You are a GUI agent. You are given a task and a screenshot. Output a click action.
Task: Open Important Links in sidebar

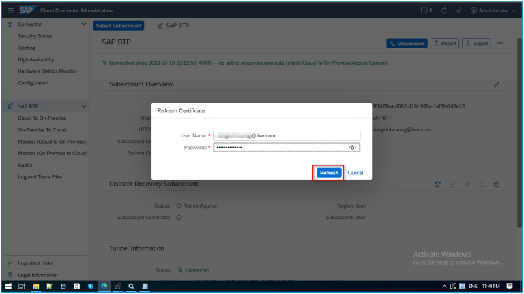[x=35, y=263]
